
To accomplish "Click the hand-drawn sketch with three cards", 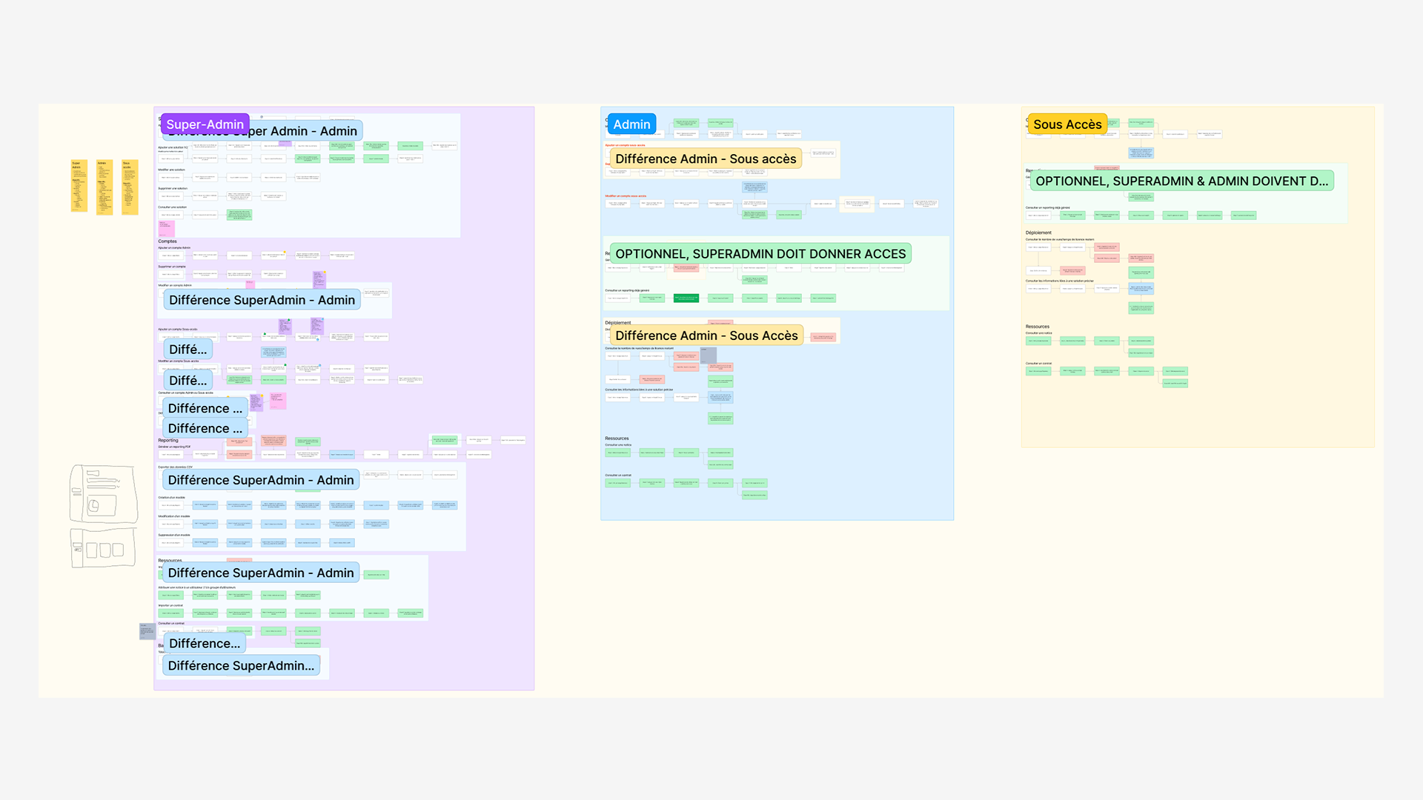I will (104, 549).
